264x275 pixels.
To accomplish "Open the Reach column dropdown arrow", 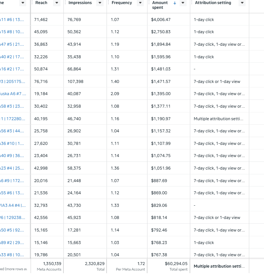I will (57, 3).
